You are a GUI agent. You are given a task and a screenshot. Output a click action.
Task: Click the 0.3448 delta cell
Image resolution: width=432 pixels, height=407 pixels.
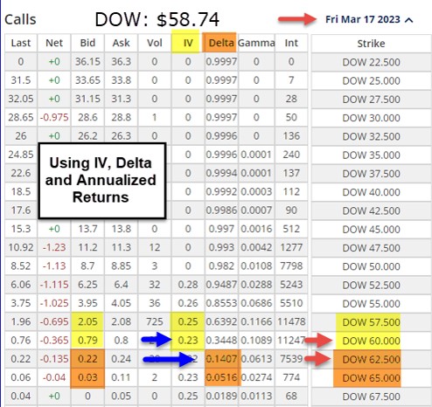[221, 341]
